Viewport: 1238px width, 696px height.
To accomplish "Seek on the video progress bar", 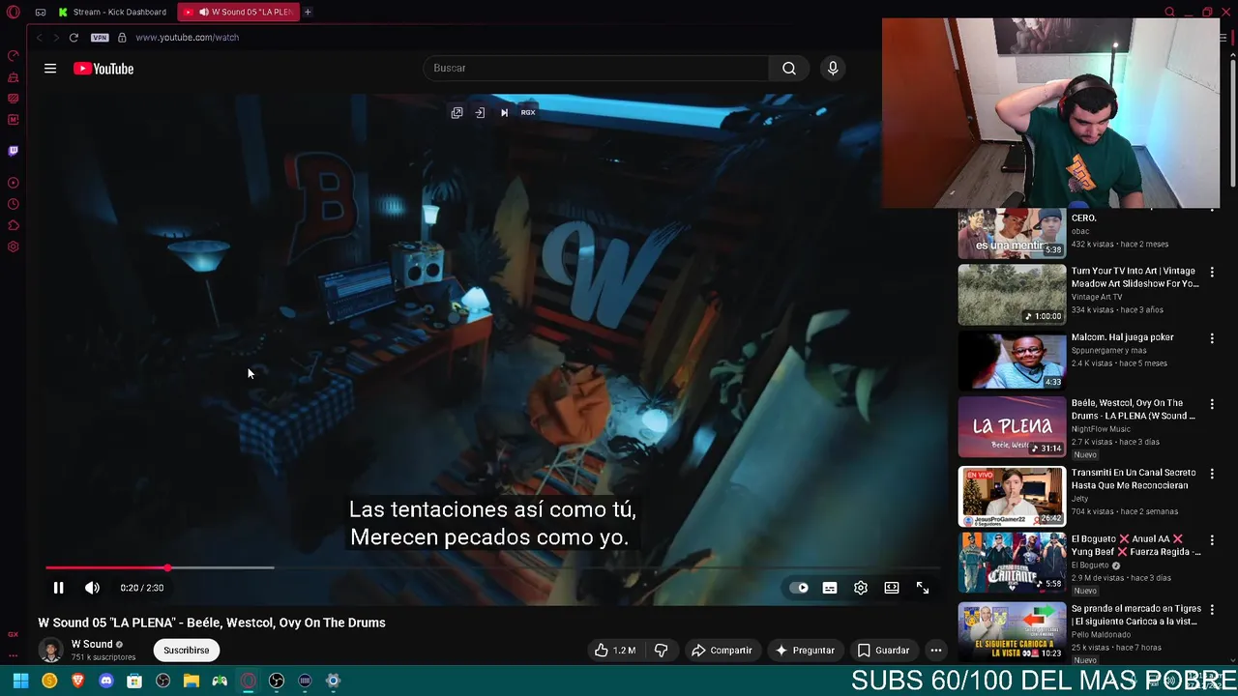I will [x=491, y=567].
